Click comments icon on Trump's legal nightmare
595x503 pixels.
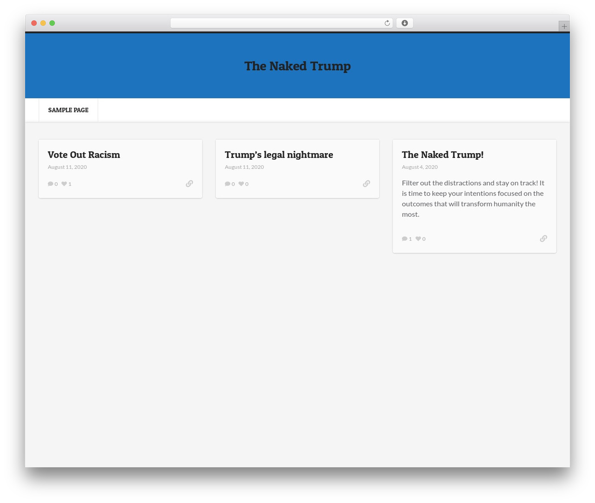[227, 184]
